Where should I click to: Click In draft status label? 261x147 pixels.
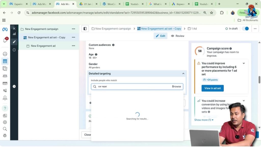tap(231, 28)
